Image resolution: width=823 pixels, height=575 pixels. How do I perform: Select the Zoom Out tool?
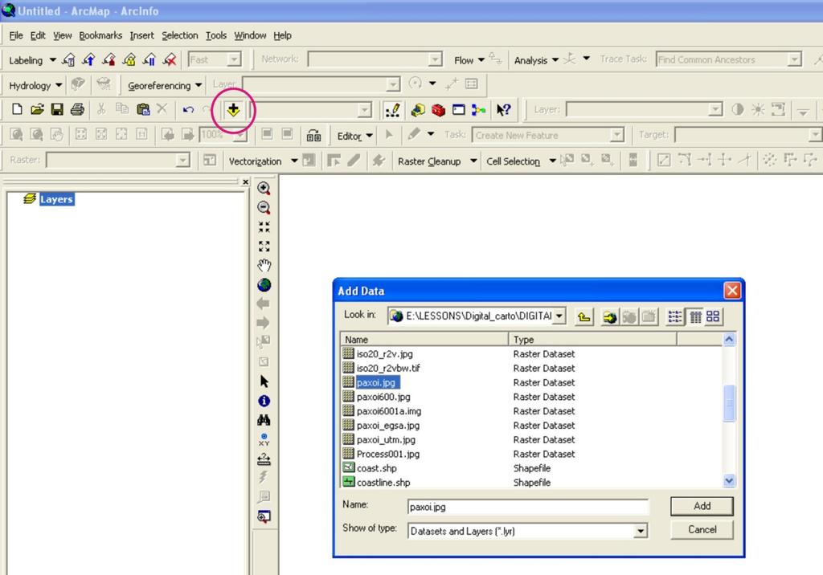[x=264, y=207]
